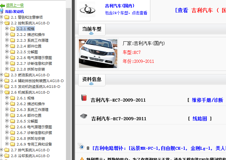
Task: Click folder icon beside 2.6.2 描述和操作
Action: [x=13, y=104]
